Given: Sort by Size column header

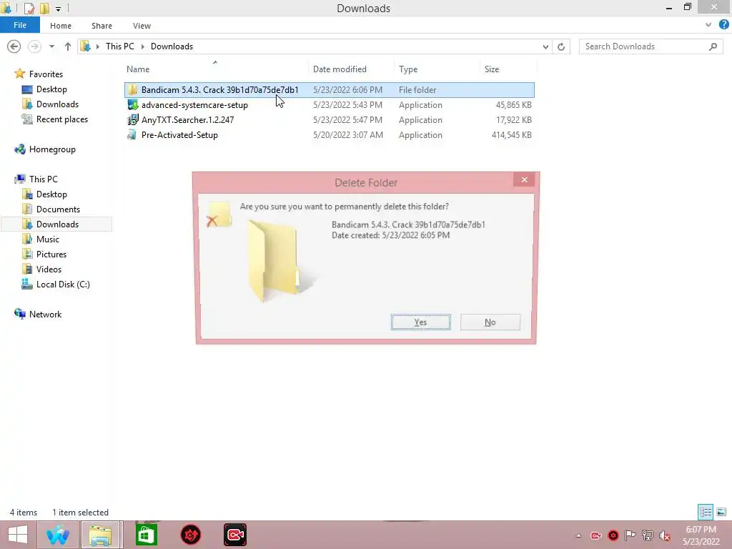Looking at the screenshot, I should click(x=492, y=69).
